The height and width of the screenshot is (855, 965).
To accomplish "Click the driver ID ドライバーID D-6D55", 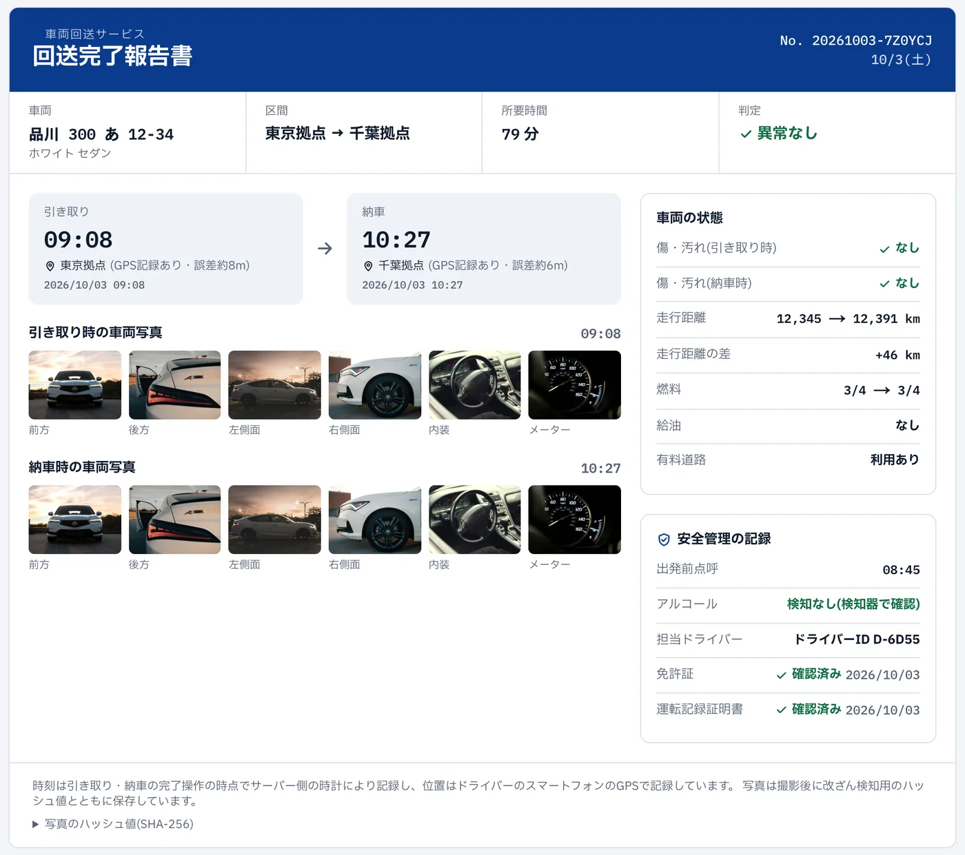I will [857, 640].
